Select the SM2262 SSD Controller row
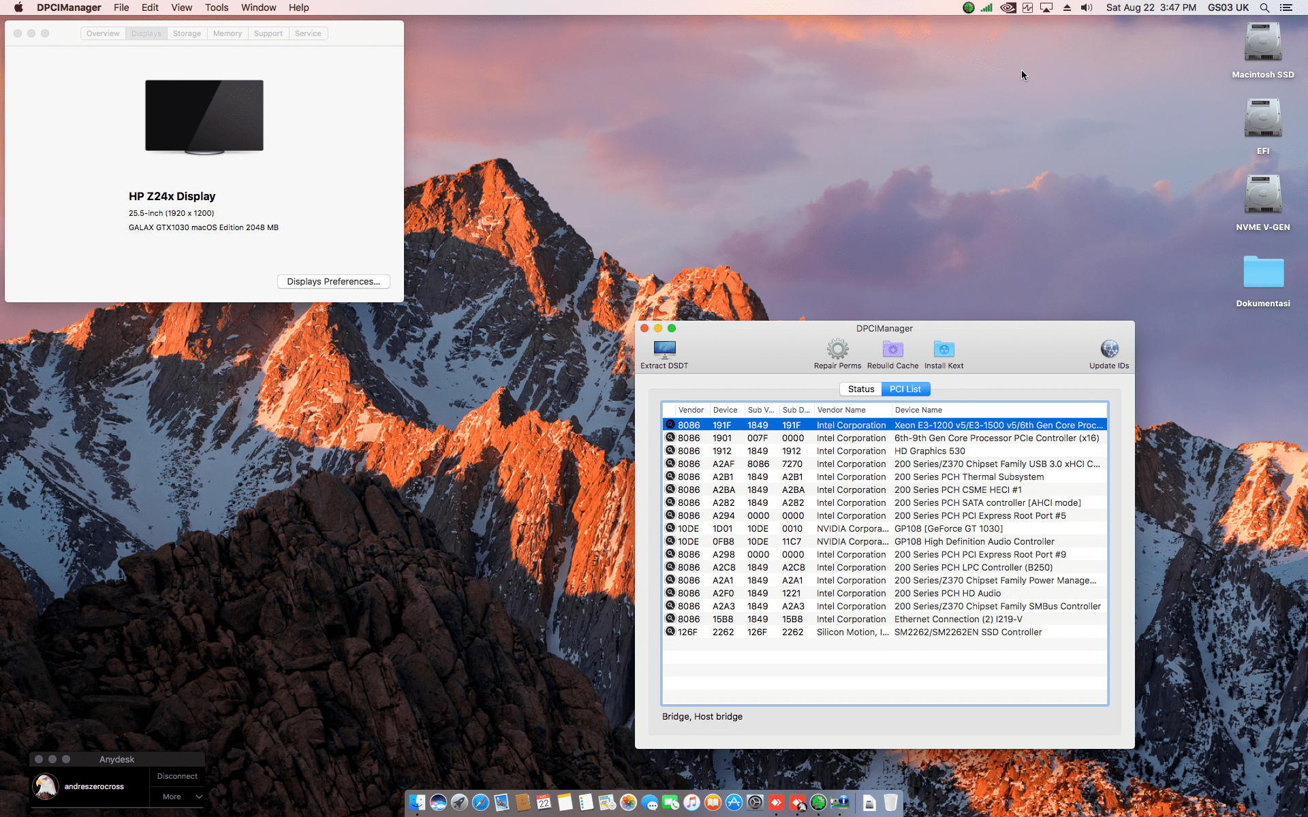This screenshot has height=817, width=1308. point(967,632)
